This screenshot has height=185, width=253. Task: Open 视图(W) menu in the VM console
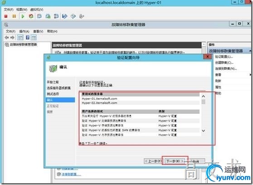(22, 10)
